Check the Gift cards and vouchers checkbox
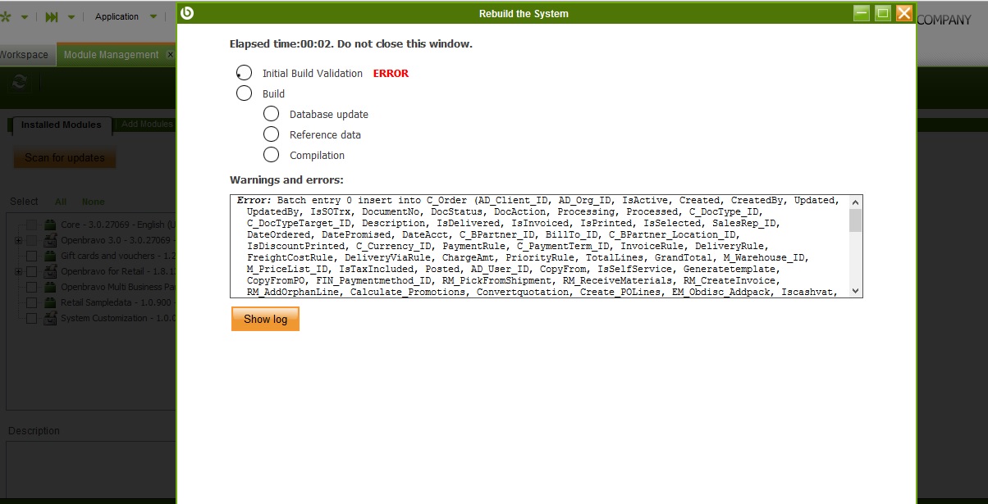The height and width of the screenshot is (504, 988). coord(32,256)
